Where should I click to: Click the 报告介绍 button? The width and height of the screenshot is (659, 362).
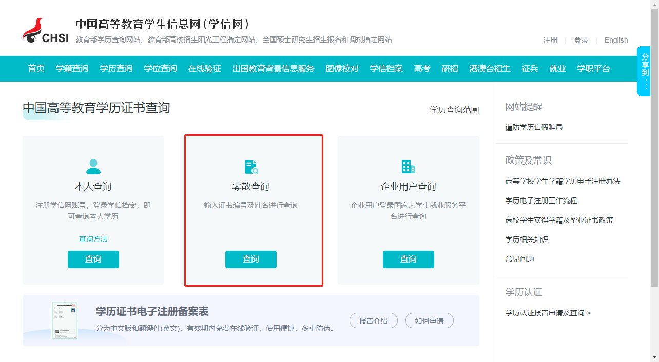tap(374, 321)
